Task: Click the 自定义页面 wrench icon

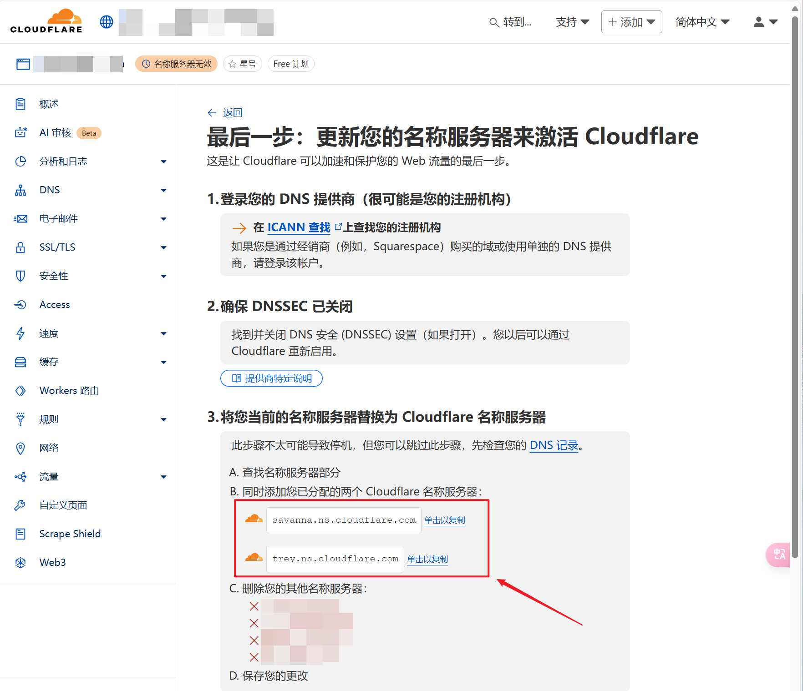Action: point(20,505)
